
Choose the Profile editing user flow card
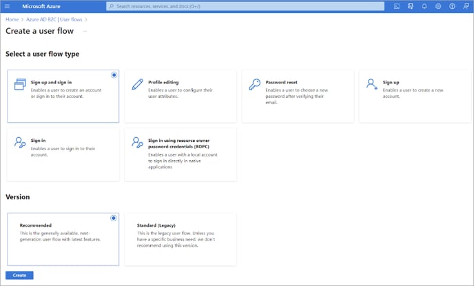tap(181, 96)
